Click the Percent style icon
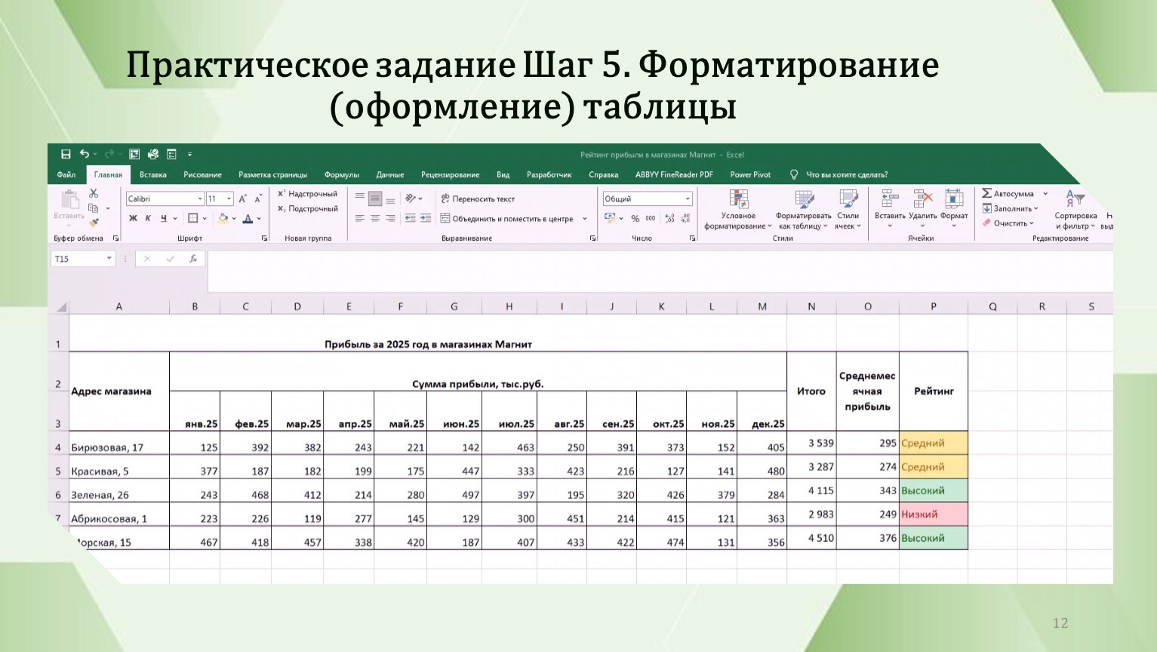 [x=635, y=219]
